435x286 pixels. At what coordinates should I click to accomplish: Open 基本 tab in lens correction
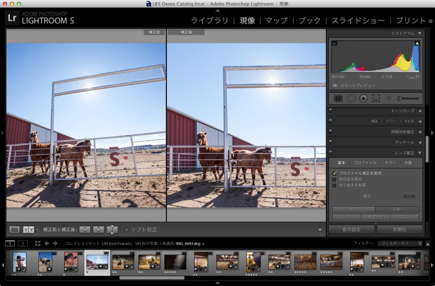341,163
